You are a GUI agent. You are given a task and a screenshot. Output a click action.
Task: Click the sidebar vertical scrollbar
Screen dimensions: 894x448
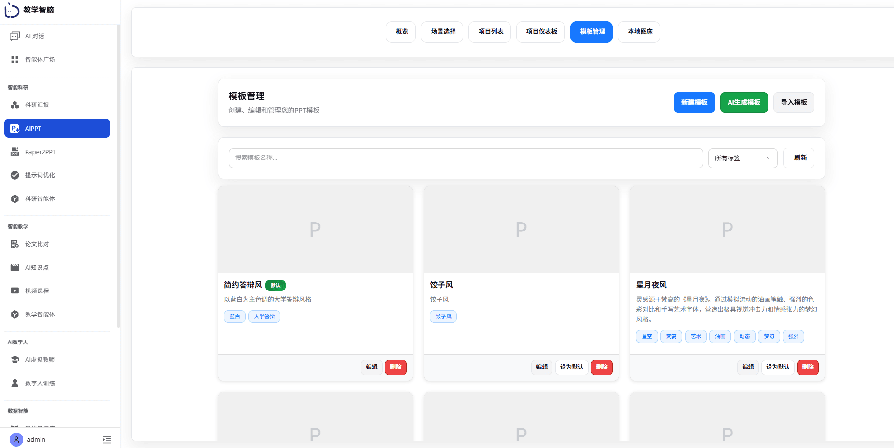[x=118, y=176]
